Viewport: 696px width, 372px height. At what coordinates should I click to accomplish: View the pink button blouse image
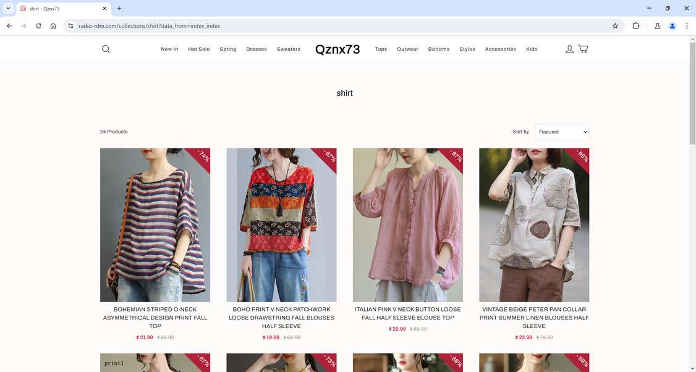408,225
